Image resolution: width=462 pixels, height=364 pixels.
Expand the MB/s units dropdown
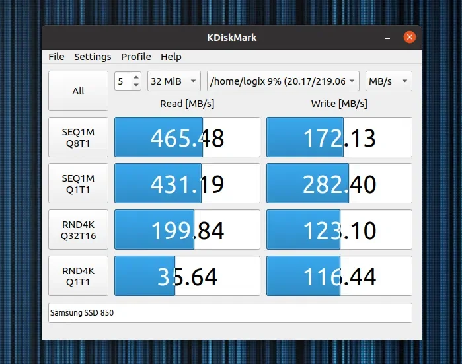pos(389,81)
